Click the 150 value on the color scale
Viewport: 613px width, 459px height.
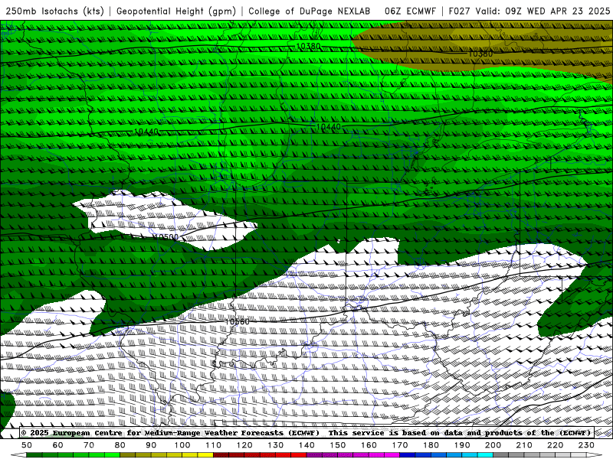tap(337, 445)
